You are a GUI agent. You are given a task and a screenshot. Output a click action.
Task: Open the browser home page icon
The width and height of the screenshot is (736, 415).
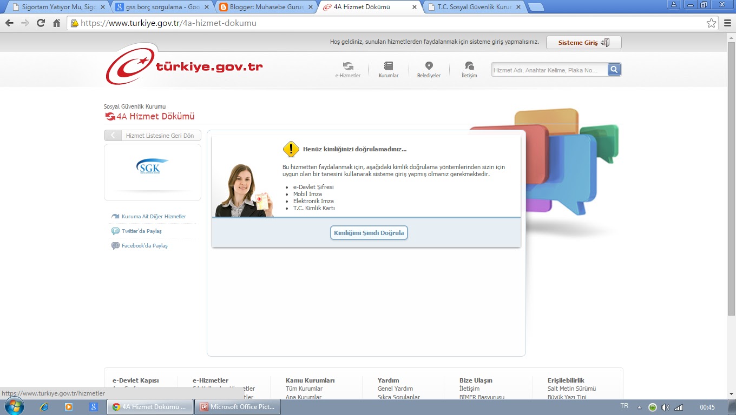(56, 23)
